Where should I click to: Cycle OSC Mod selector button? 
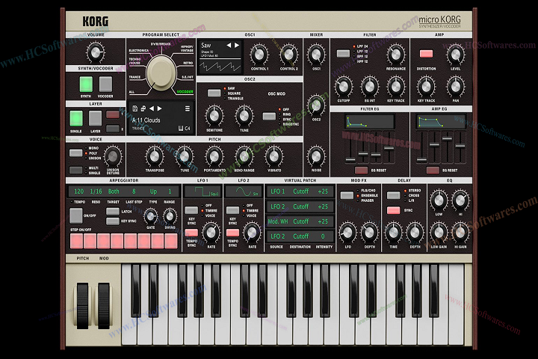click(x=269, y=116)
